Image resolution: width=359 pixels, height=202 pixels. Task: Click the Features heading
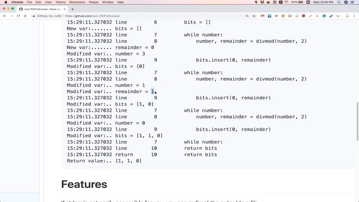(x=84, y=185)
